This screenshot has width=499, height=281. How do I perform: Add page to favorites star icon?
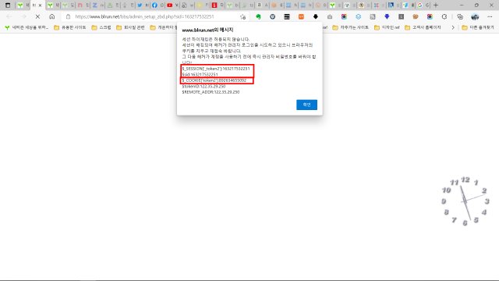pyautogui.click(x=243, y=16)
